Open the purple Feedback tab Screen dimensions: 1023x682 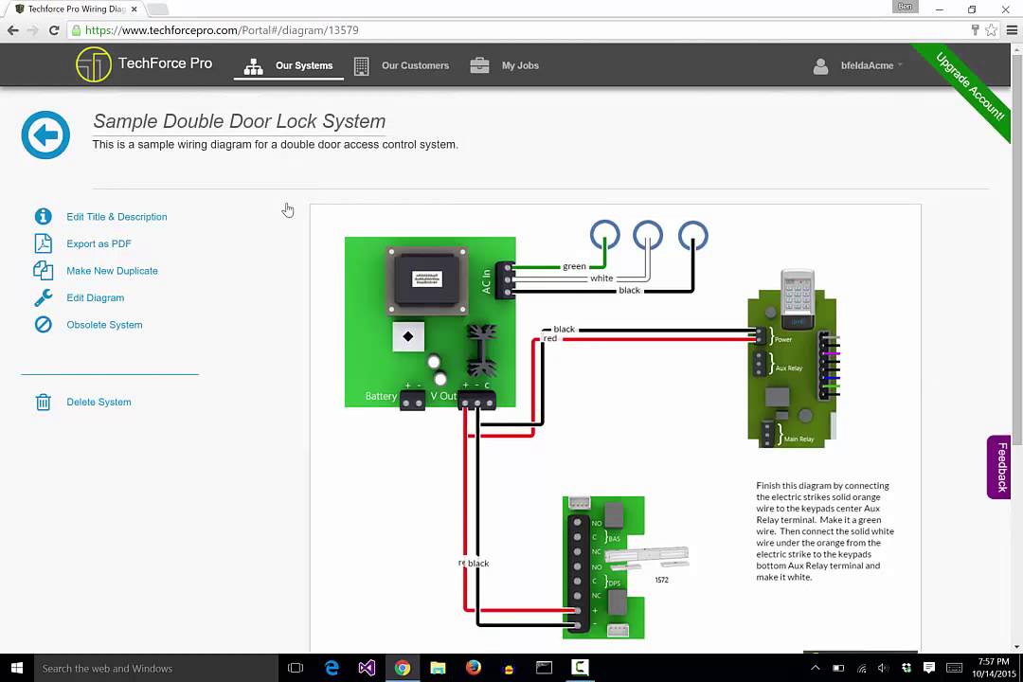[999, 467]
